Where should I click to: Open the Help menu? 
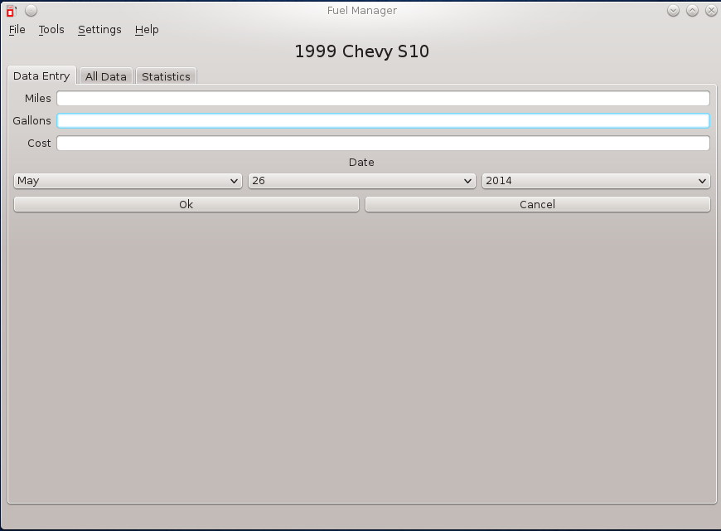click(147, 30)
